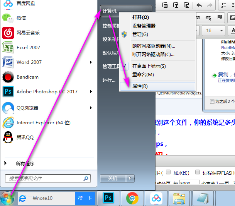
Task: Click the 关机 shutdown button
Action: 113,179
